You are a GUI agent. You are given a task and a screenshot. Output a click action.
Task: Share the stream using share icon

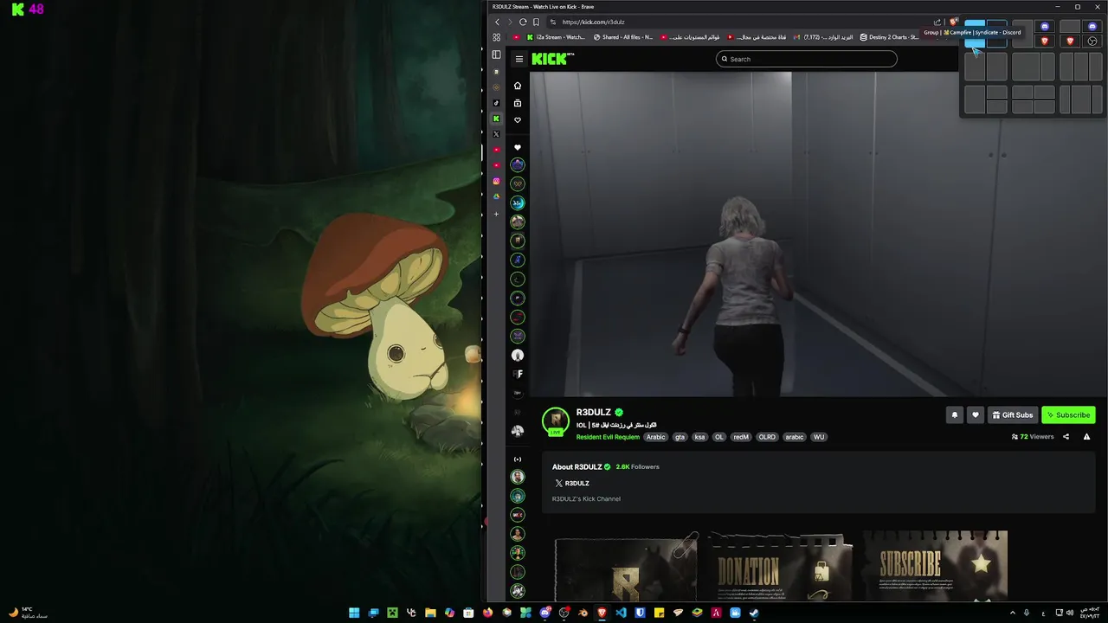pyautogui.click(x=1066, y=437)
